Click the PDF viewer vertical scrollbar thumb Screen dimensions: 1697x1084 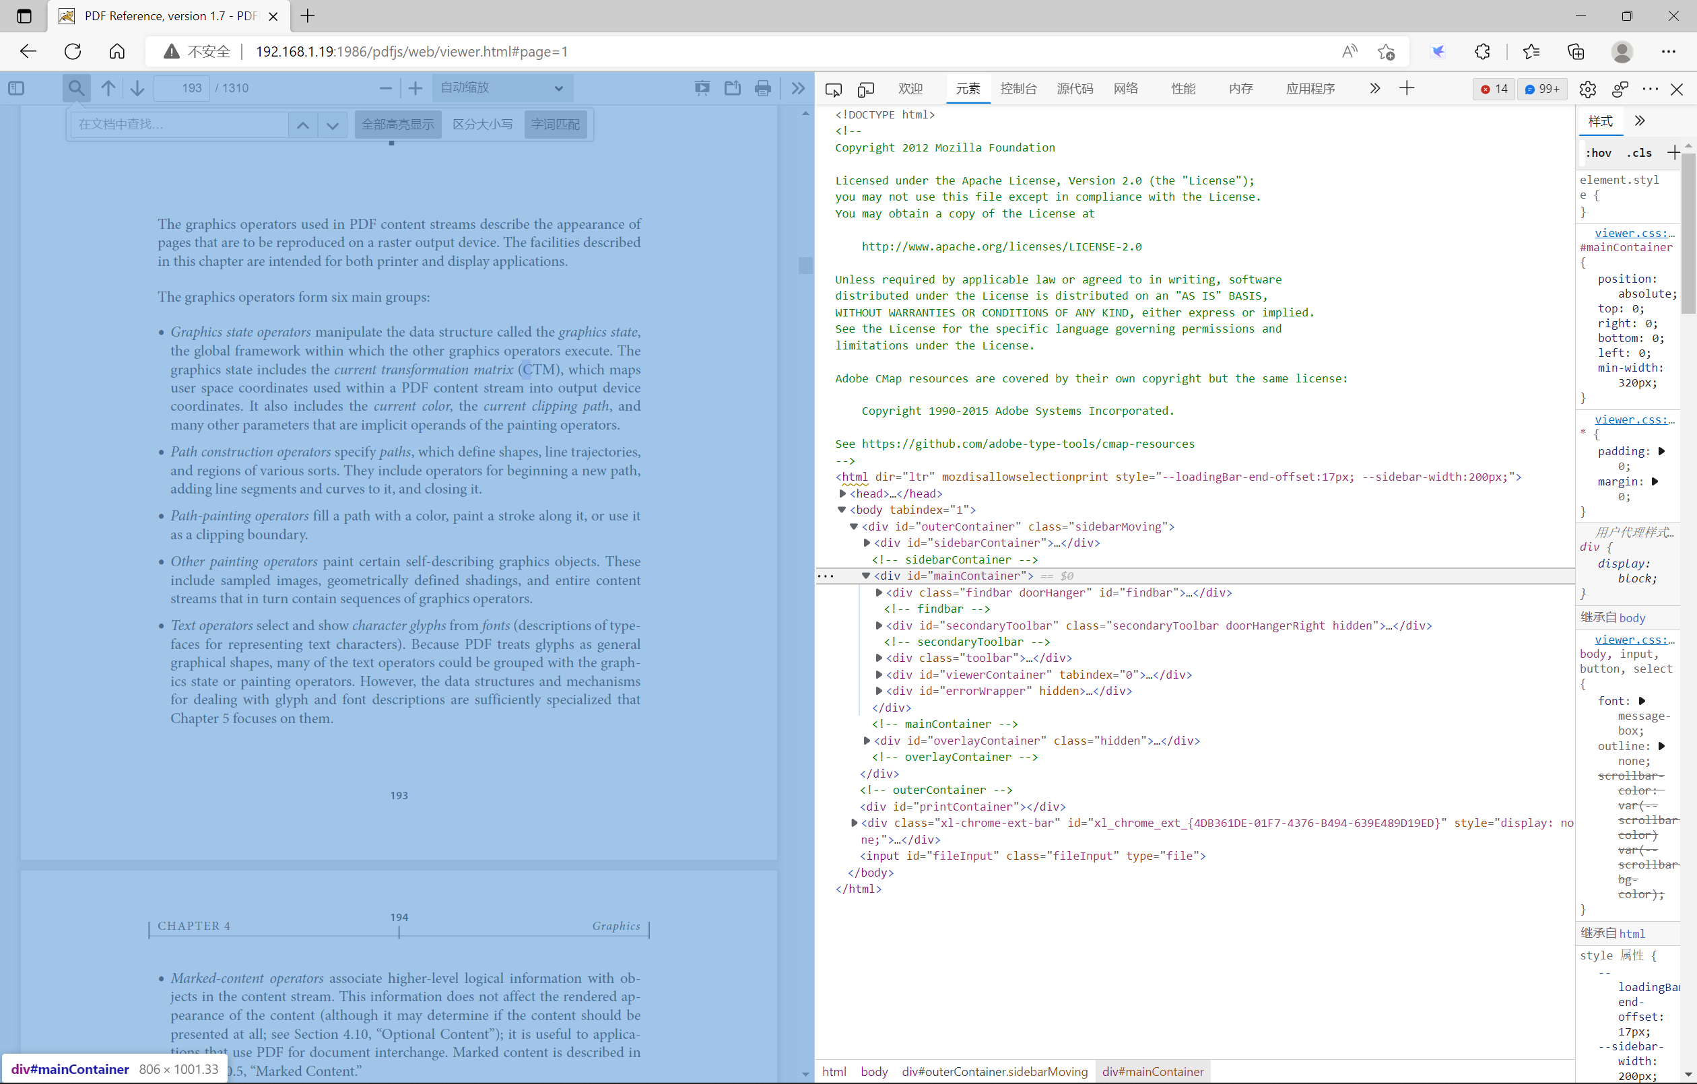click(x=805, y=265)
